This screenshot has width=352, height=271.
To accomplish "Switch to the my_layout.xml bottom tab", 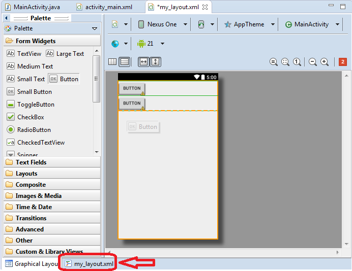I will coord(89,263).
